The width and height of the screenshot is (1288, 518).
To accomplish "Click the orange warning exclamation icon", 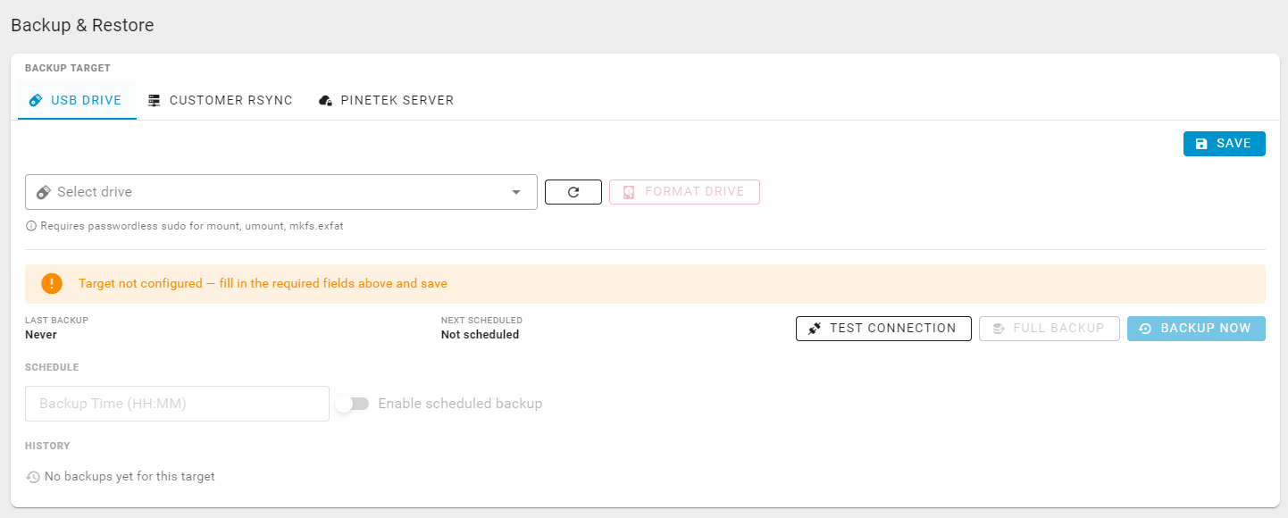I will pyautogui.click(x=52, y=284).
